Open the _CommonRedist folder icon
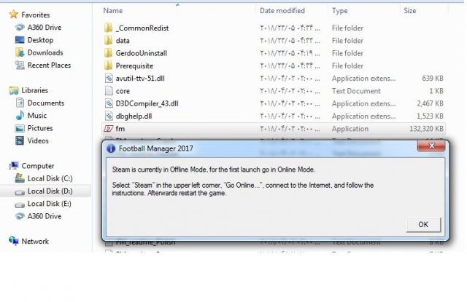 [109, 28]
